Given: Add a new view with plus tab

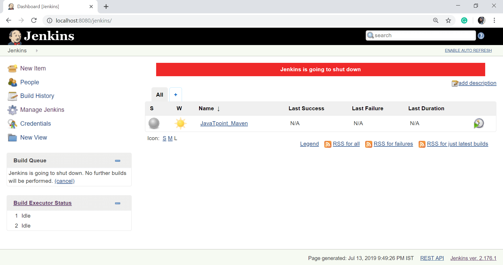Looking at the screenshot, I should [176, 95].
